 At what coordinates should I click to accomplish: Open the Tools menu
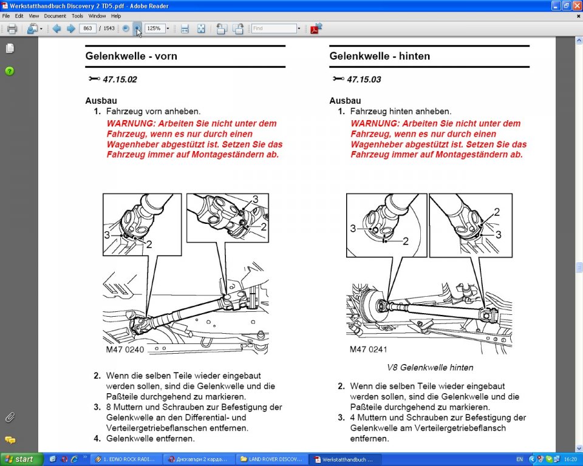point(77,16)
